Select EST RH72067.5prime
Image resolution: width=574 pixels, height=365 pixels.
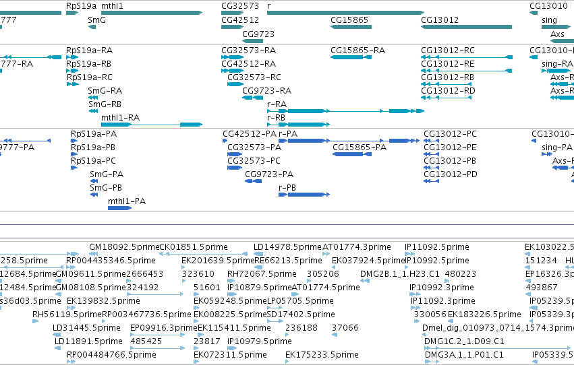tap(229, 281)
